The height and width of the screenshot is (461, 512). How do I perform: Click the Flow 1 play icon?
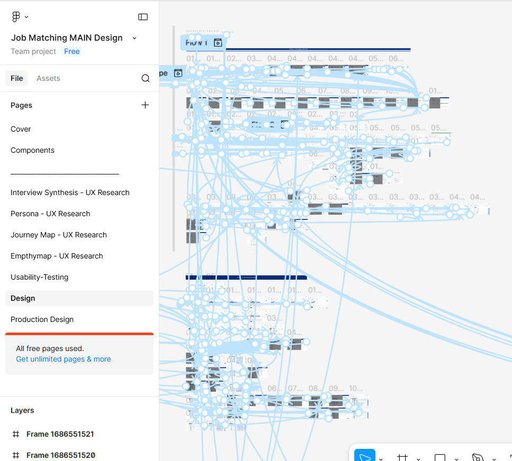click(218, 43)
